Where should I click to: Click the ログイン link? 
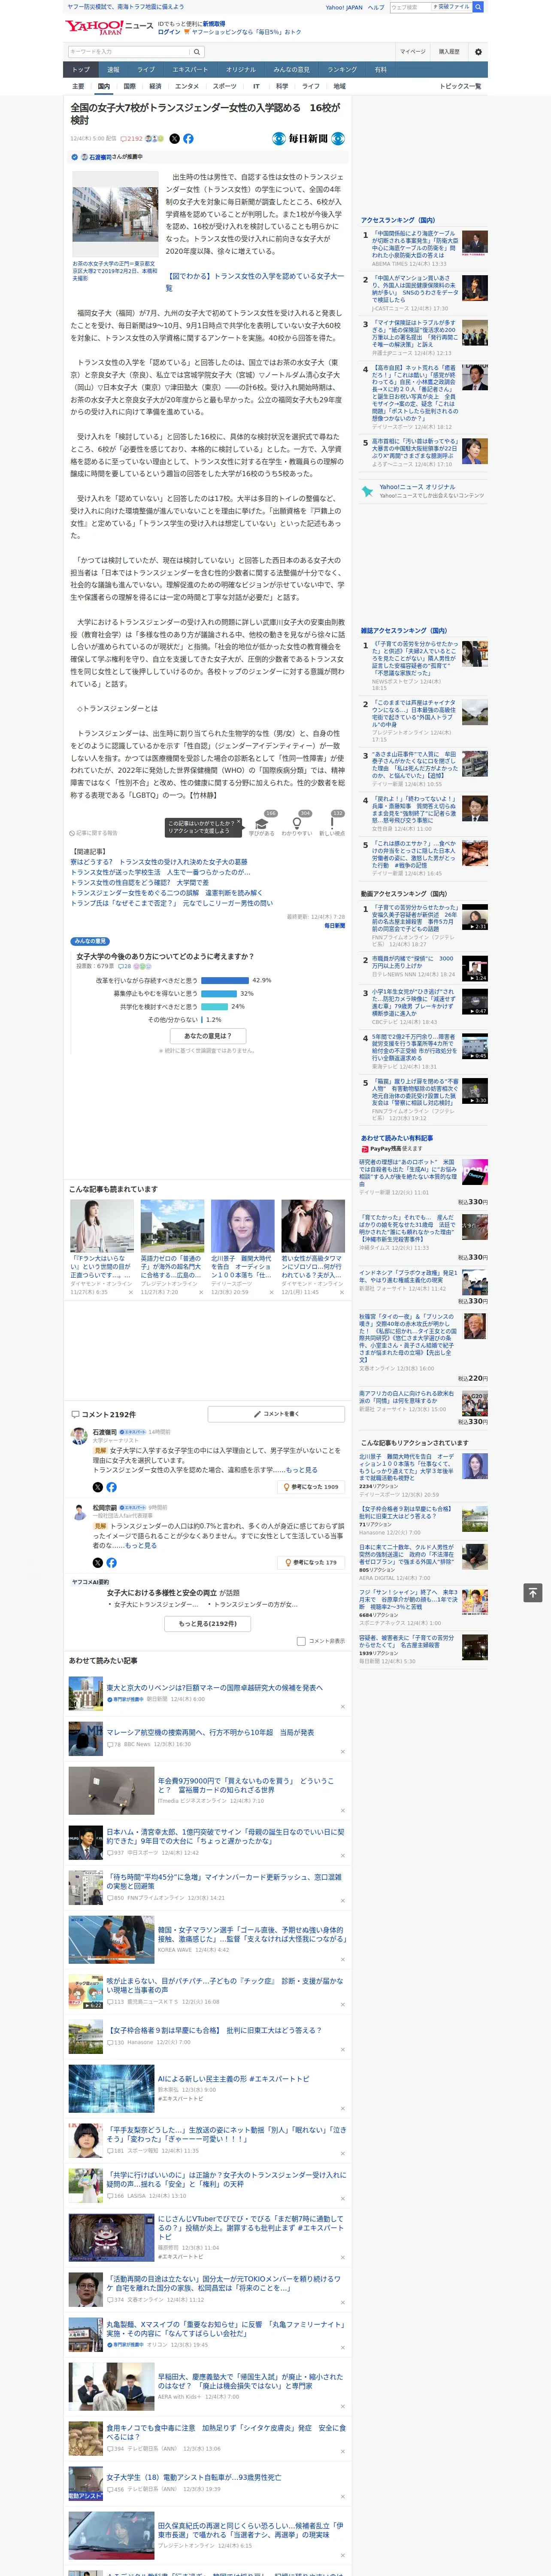pos(169,32)
